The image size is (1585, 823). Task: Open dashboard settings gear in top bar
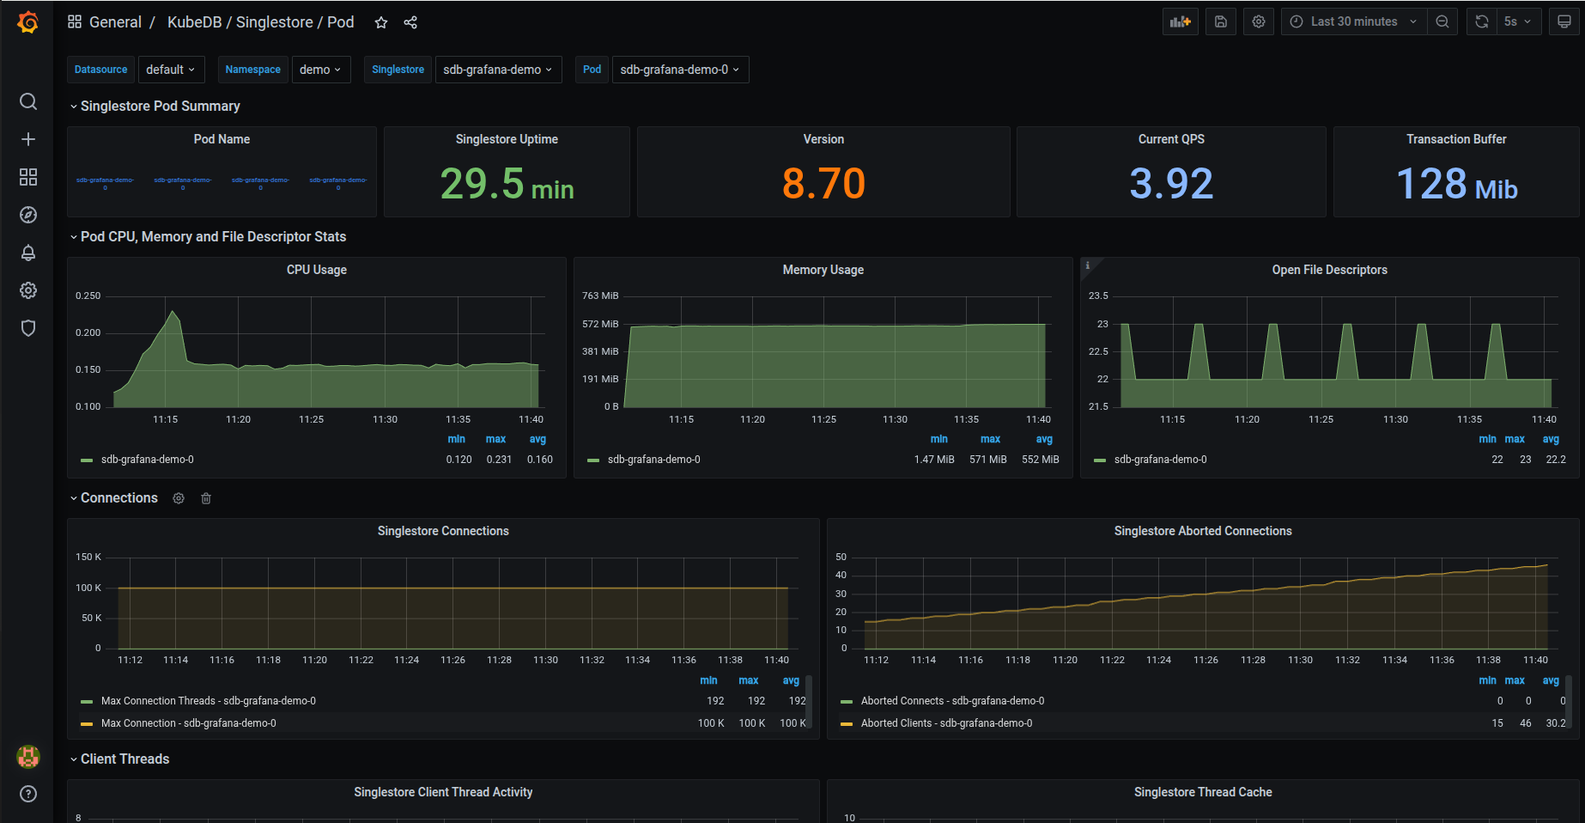click(1259, 21)
